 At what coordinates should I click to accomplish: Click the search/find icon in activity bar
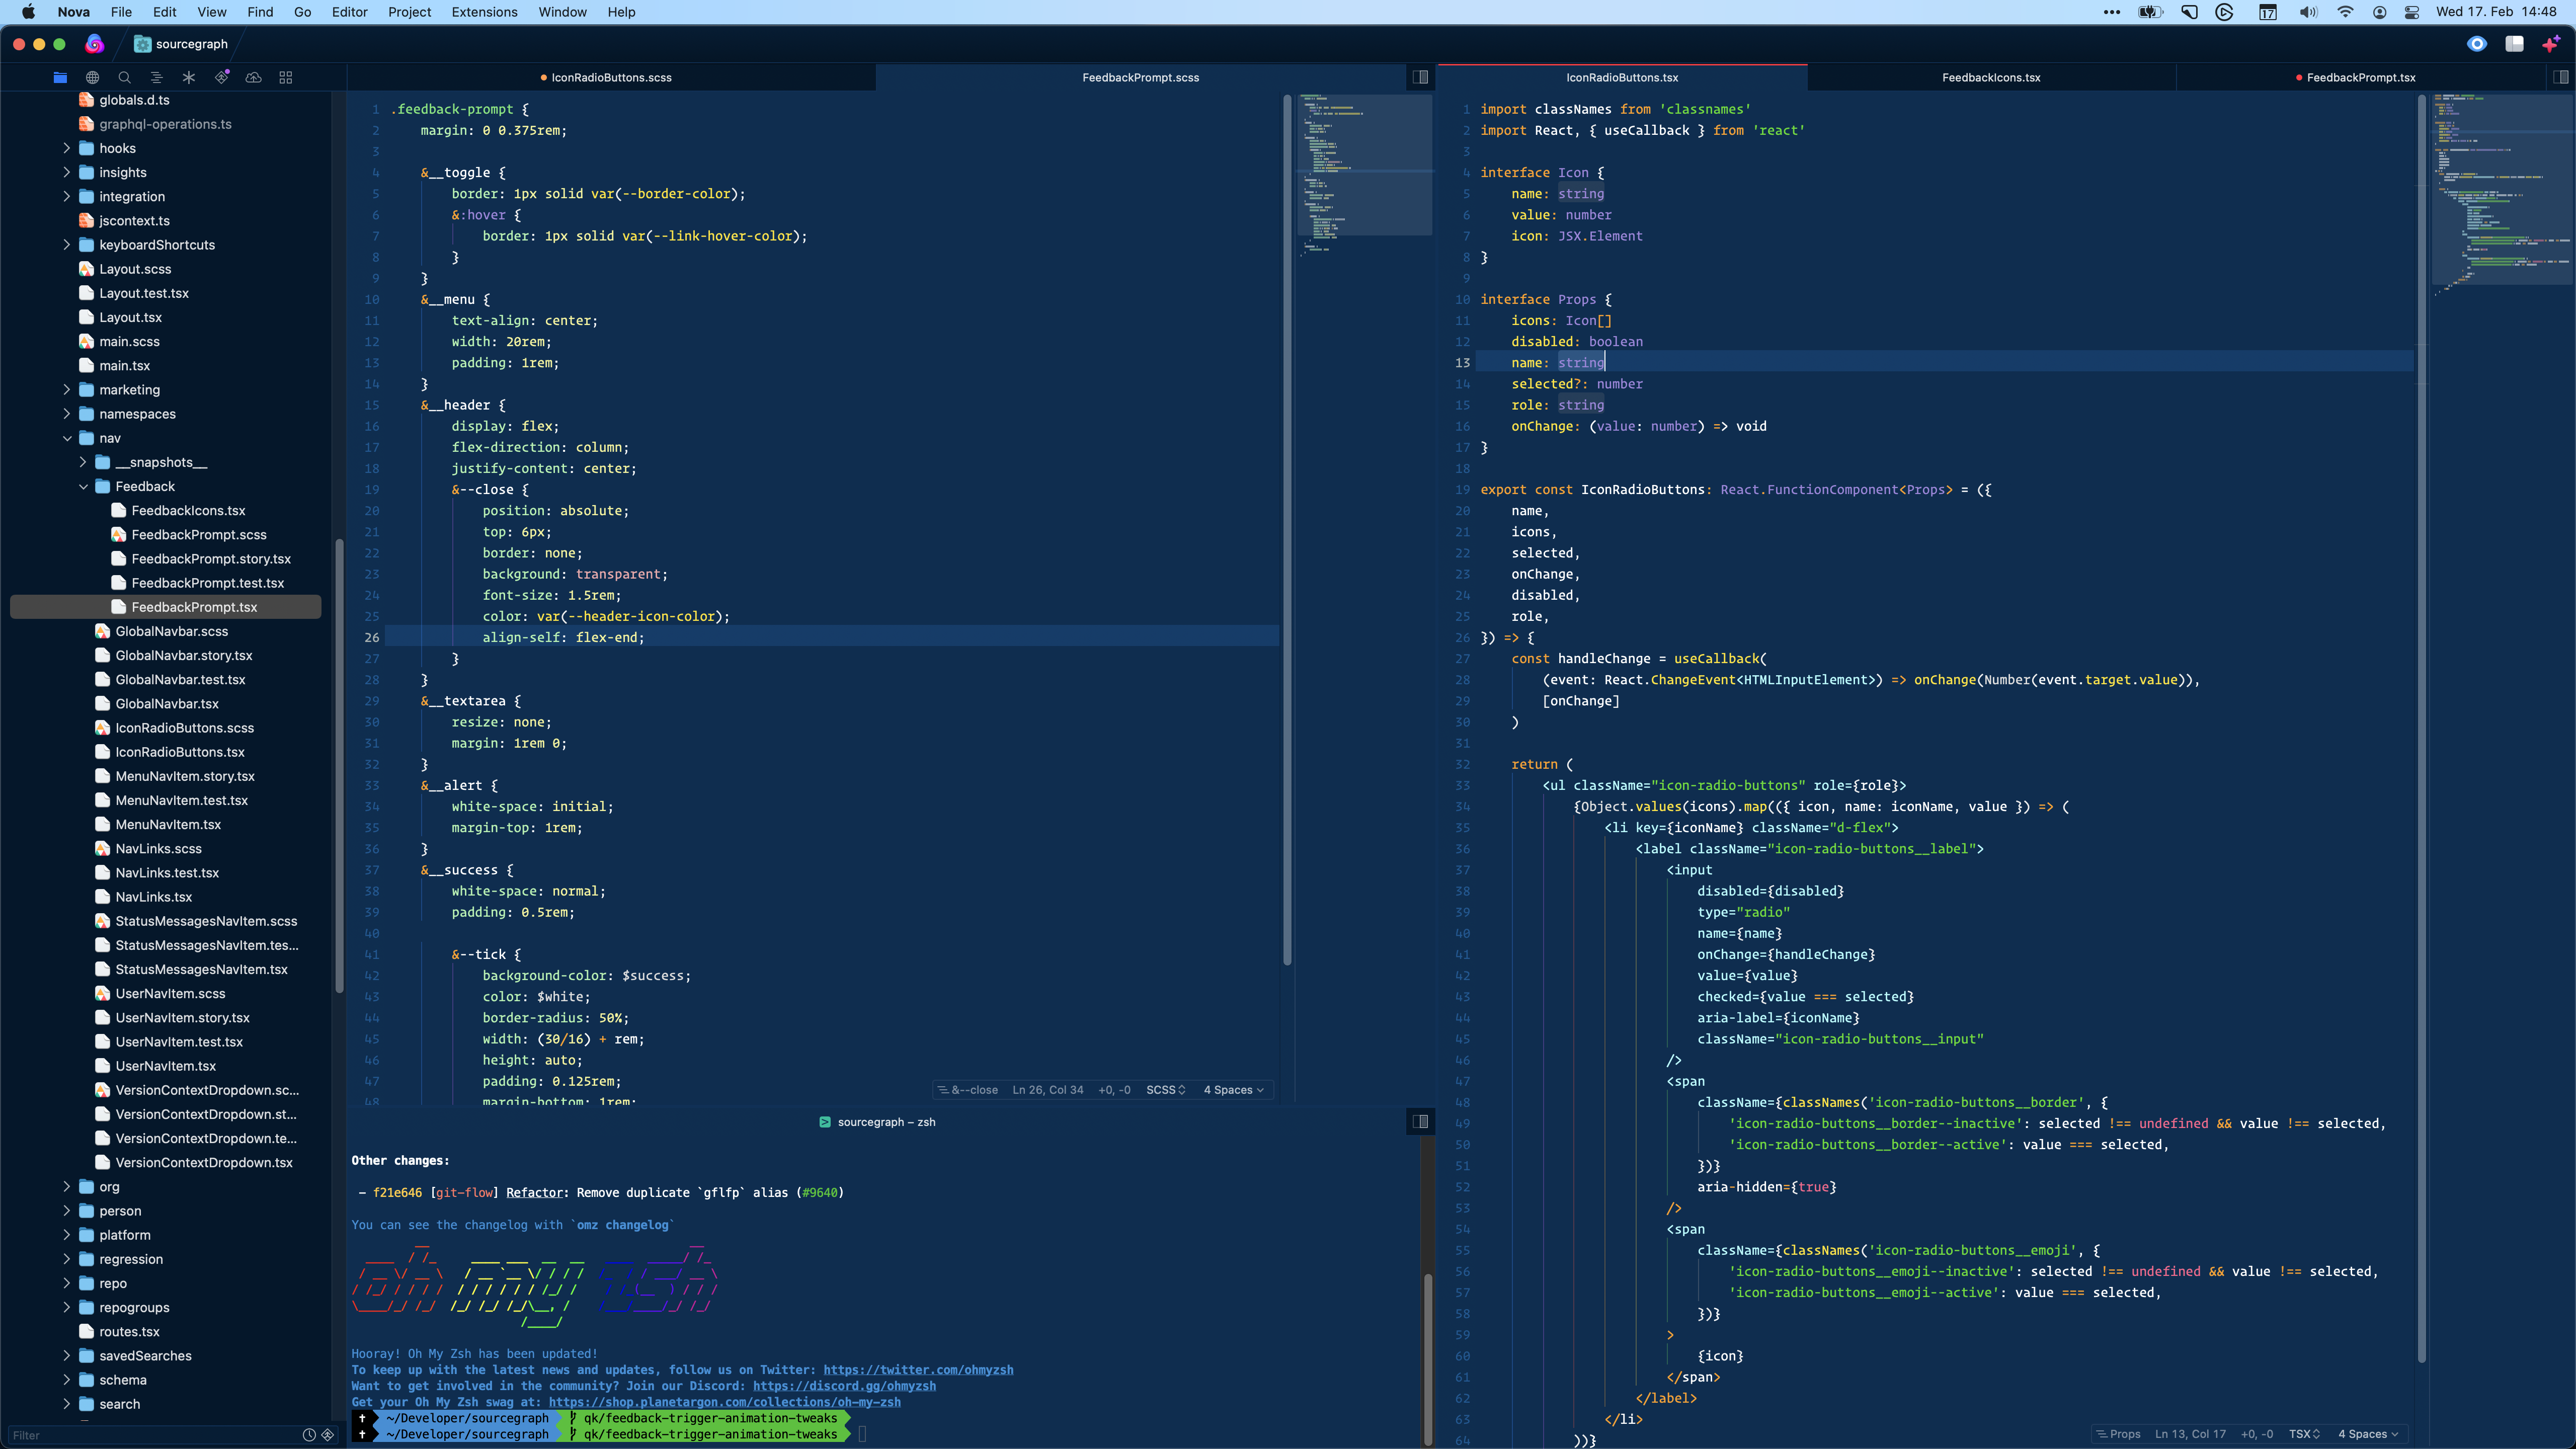pos(124,78)
